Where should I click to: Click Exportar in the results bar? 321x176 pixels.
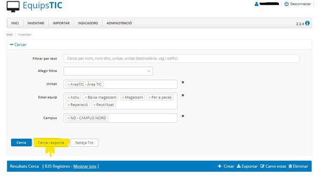coord(247,166)
